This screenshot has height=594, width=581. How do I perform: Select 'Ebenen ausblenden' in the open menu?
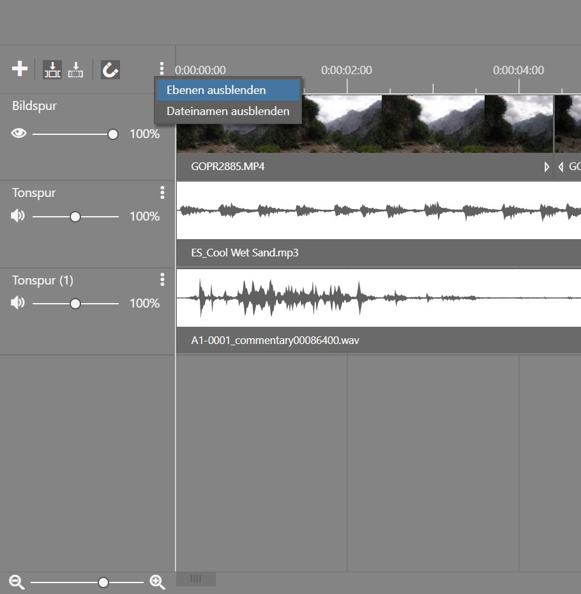pos(215,90)
